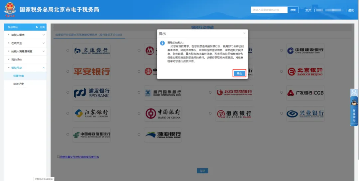359x181 pixels.
Task: Click the 北京农商银行 logo
Action: 234,93
